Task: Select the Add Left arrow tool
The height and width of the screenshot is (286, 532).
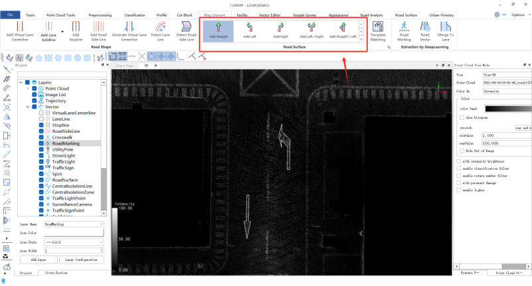Action: pyautogui.click(x=249, y=31)
